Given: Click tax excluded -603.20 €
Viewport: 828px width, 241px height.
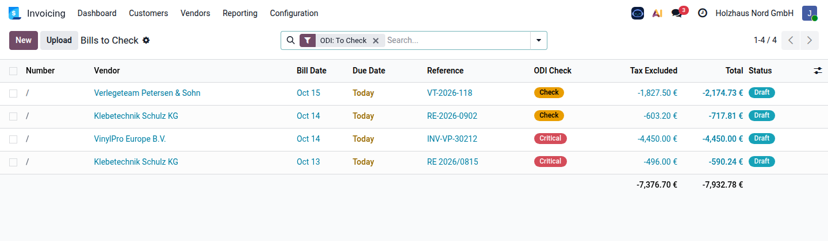Looking at the screenshot, I should tap(661, 116).
